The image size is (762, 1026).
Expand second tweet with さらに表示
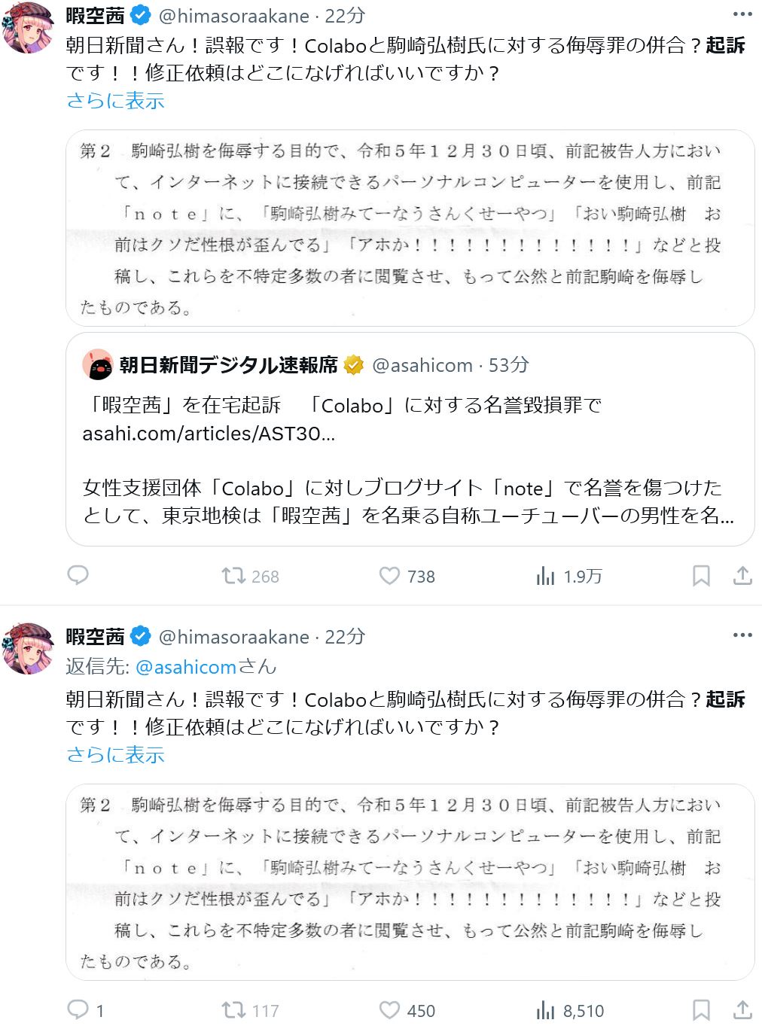tap(115, 755)
